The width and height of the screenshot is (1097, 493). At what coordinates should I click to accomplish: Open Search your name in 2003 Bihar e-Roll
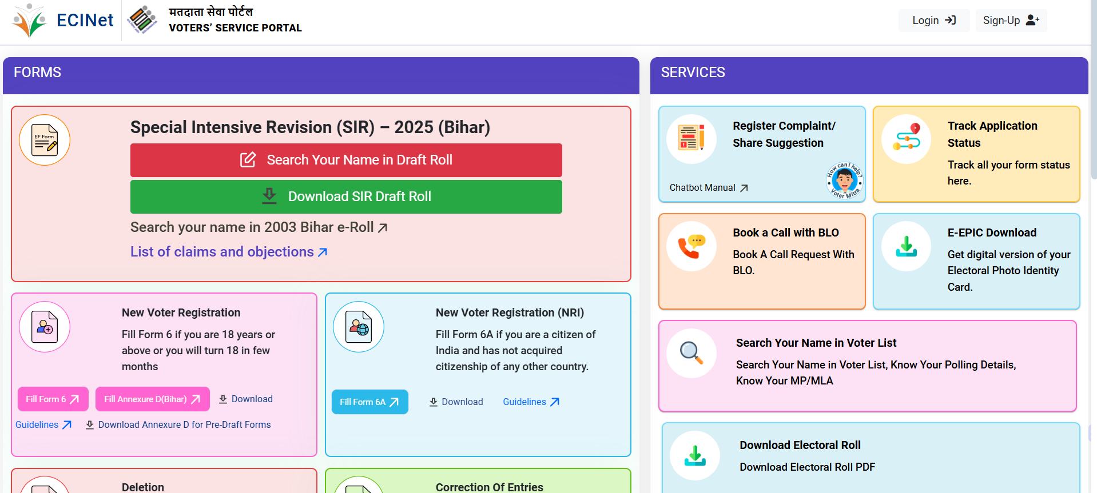[259, 227]
